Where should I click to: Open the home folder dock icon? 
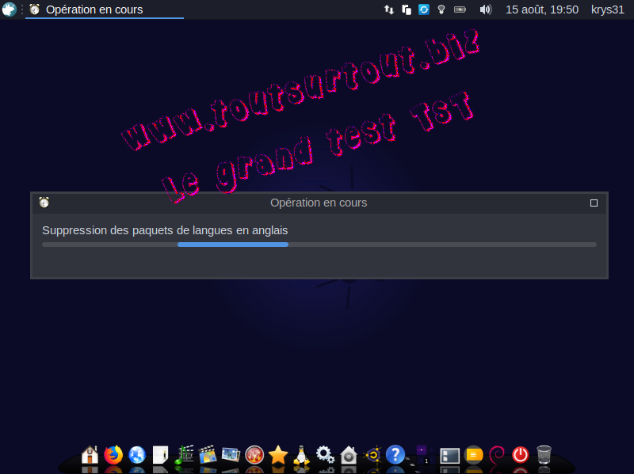[90, 455]
